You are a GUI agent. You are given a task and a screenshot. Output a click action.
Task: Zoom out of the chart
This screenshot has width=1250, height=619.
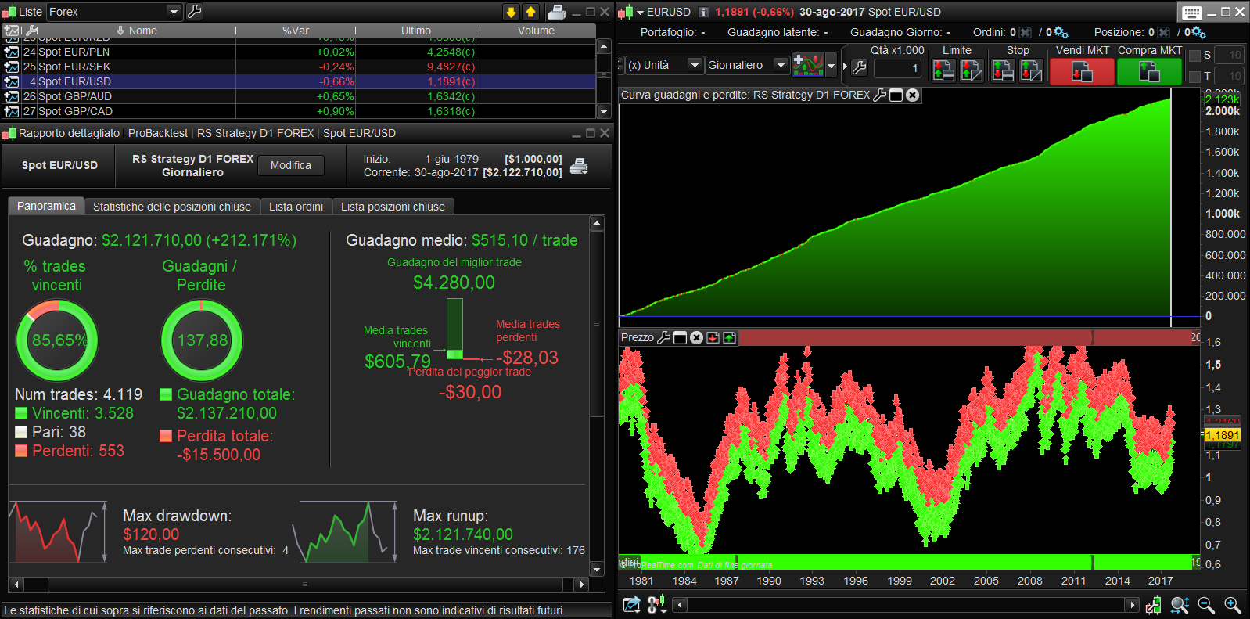pos(1205,605)
